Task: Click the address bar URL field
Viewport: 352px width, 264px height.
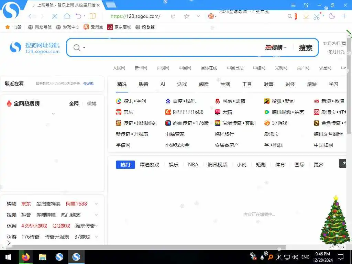Action: point(135,16)
